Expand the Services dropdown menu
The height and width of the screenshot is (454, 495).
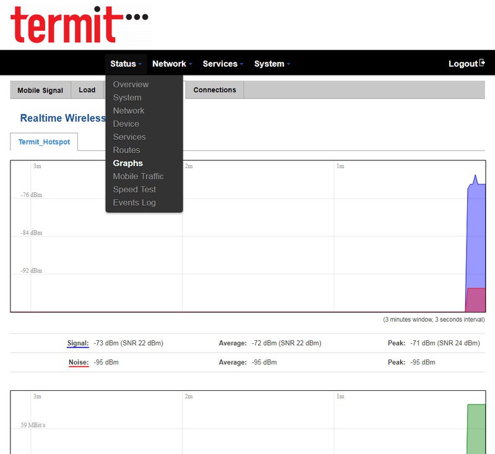(x=223, y=64)
